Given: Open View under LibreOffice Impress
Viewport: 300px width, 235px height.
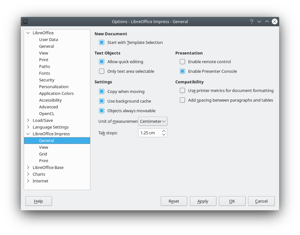Looking at the screenshot, I should pos(44,147).
